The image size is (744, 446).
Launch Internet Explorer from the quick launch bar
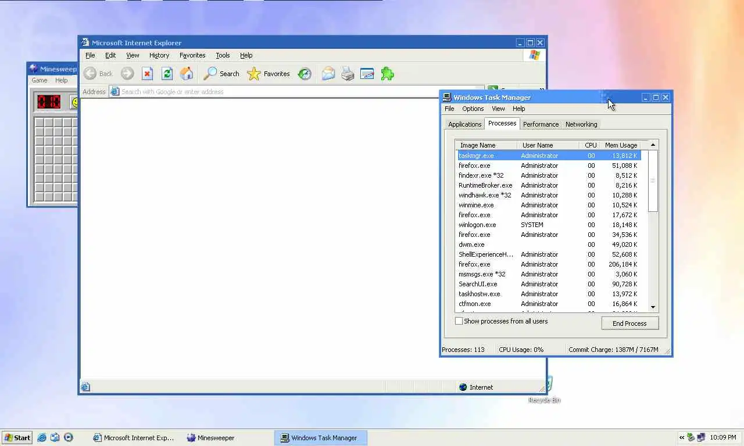(42, 438)
